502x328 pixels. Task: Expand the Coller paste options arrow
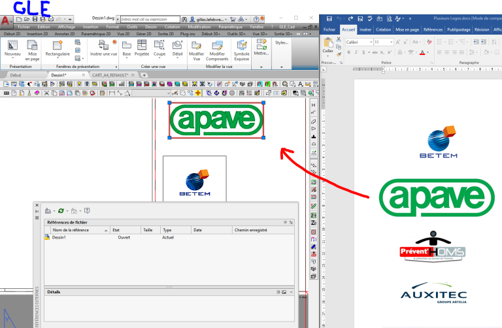tap(328, 56)
